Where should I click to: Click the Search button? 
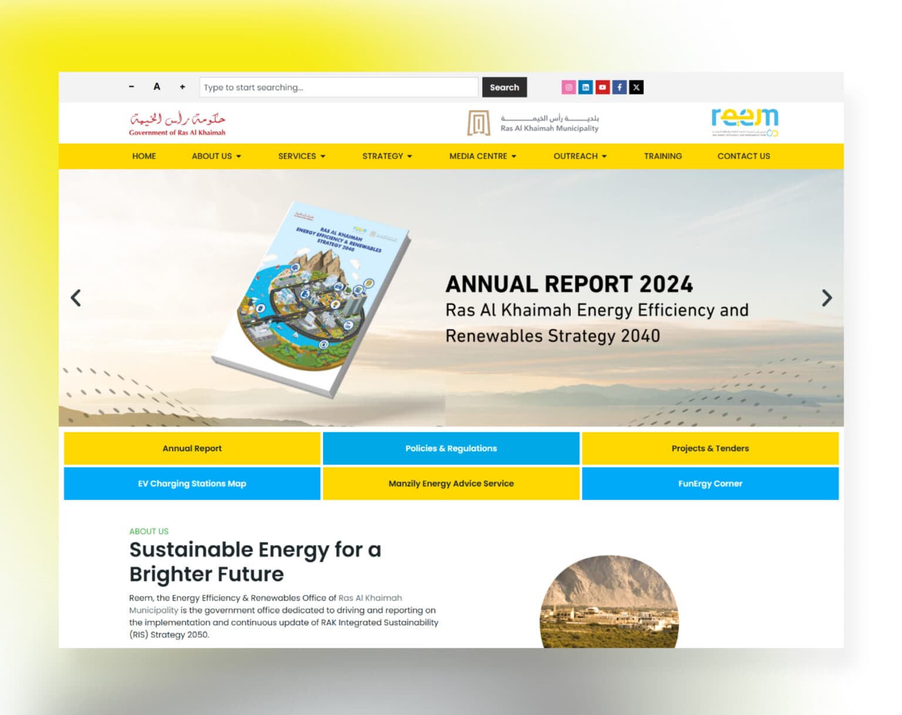(x=504, y=87)
